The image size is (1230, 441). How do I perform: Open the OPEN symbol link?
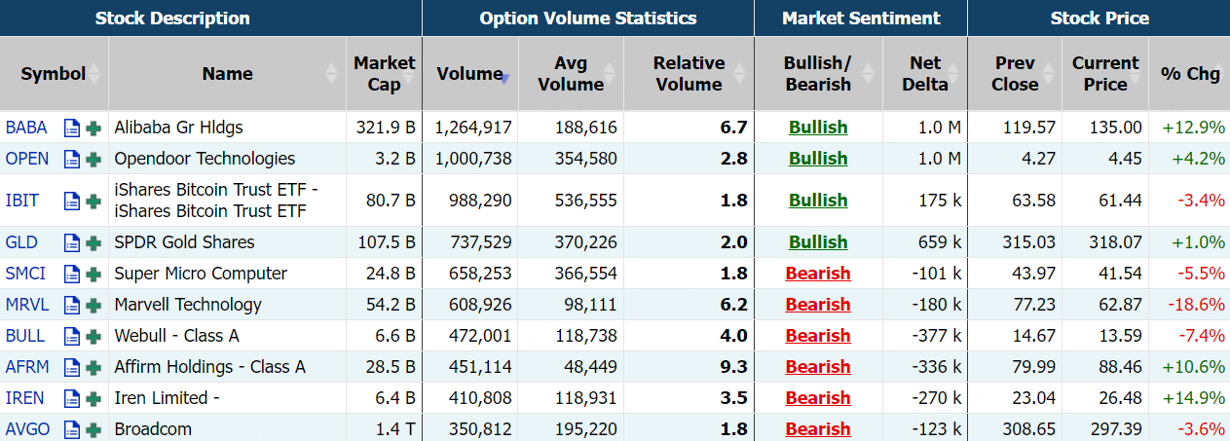tap(27, 159)
